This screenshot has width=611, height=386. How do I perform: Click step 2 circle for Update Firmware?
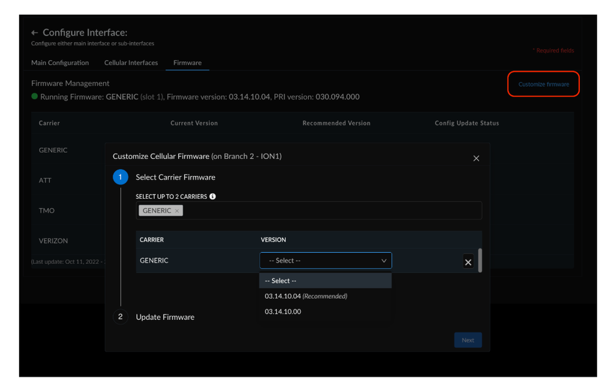click(x=120, y=317)
